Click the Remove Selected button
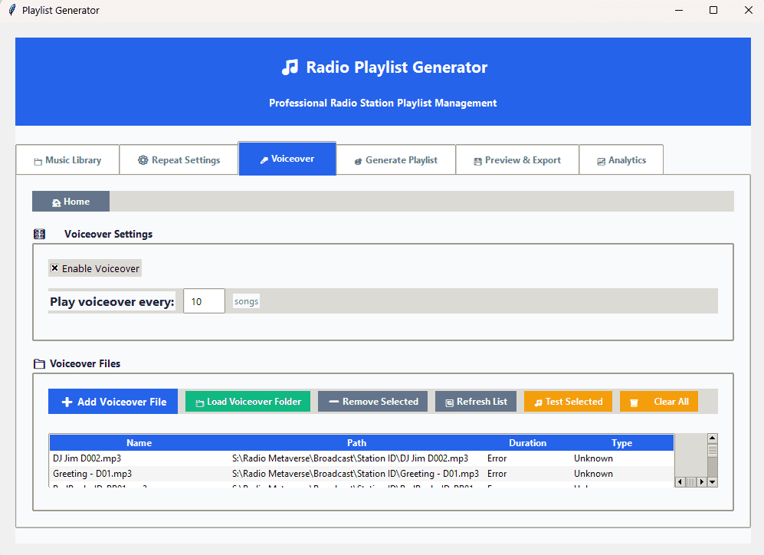Image resolution: width=764 pixels, height=555 pixels. (x=372, y=401)
